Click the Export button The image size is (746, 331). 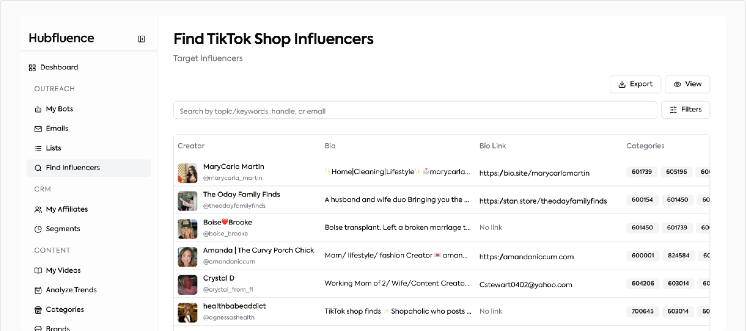pos(635,84)
